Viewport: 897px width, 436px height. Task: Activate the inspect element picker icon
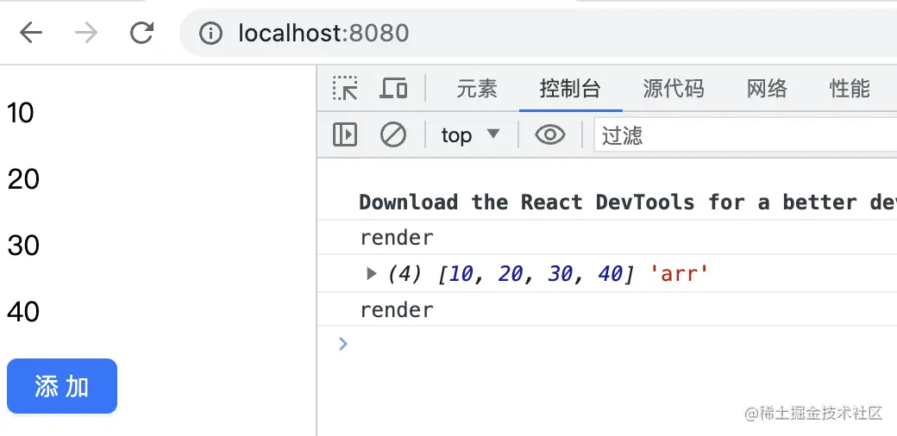coord(345,89)
